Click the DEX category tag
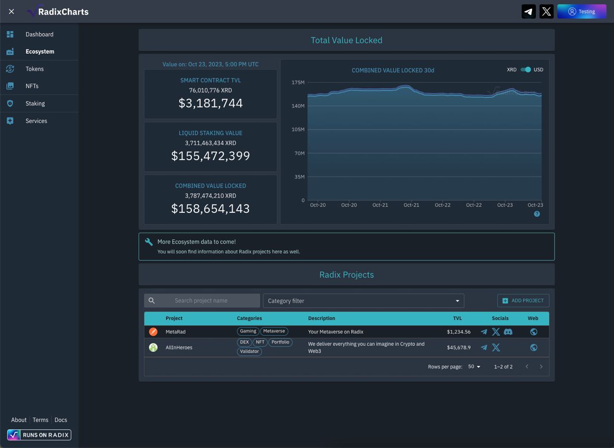 tap(244, 342)
